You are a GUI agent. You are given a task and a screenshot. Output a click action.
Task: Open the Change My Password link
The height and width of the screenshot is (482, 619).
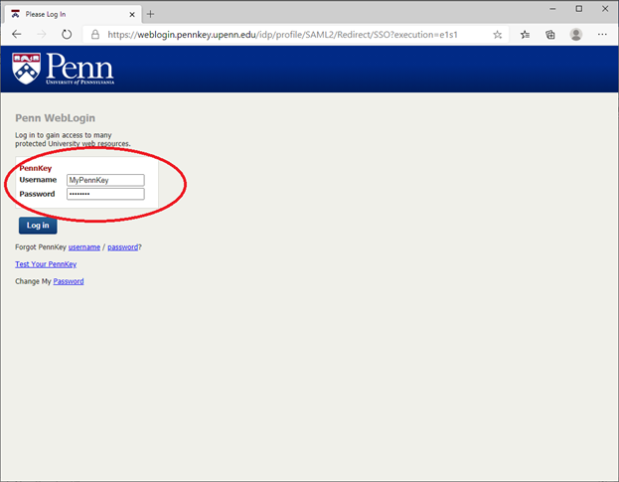[x=69, y=281]
